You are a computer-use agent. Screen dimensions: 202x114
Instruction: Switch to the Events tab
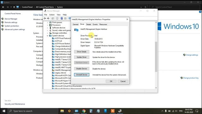click(x=95, y=24)
